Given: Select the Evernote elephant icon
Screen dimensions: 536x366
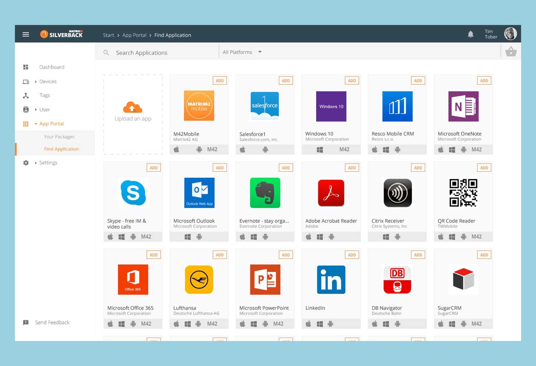Looking at the screenshot, I should pyautogui.click(x=265, y=193).
